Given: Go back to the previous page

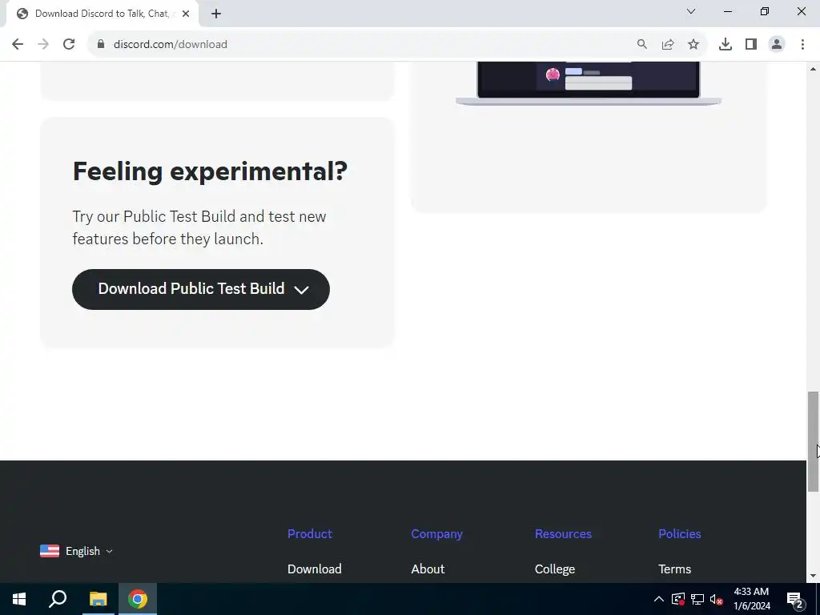Looking at the screenshot, I should [18, 45].
